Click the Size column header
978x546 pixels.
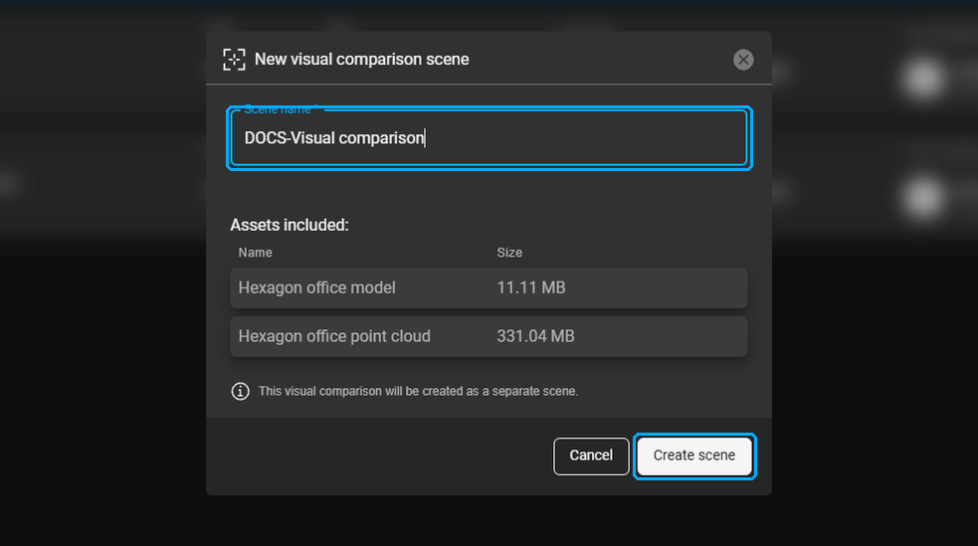509,253
